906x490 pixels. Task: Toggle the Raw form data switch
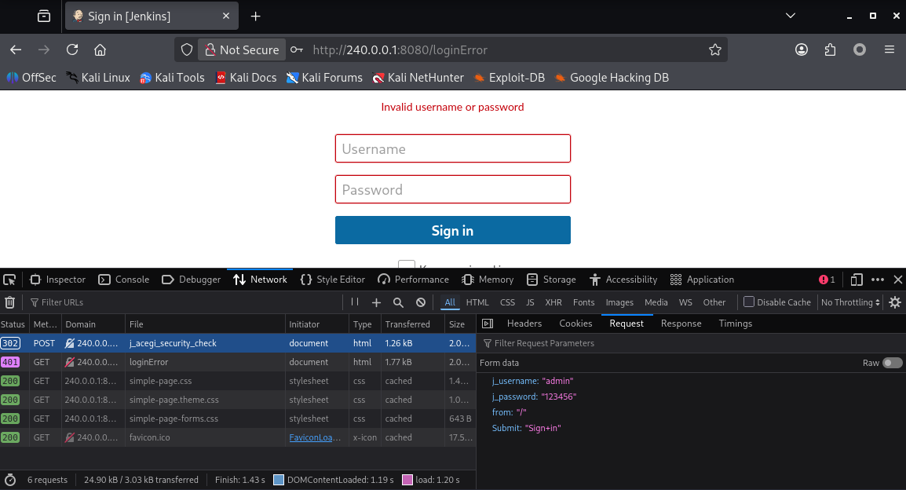892,363
